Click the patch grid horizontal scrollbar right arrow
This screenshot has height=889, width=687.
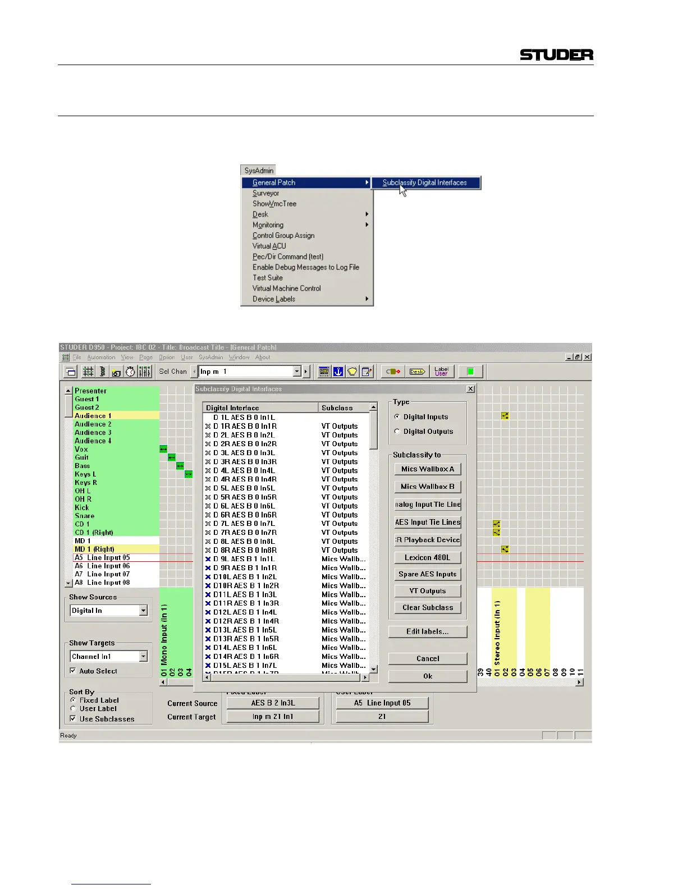pyautogui.click(x=580, y=682)
